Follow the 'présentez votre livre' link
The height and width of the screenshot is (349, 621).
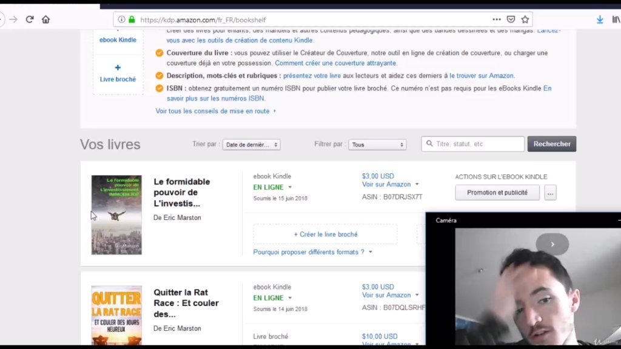pos(312,76)
